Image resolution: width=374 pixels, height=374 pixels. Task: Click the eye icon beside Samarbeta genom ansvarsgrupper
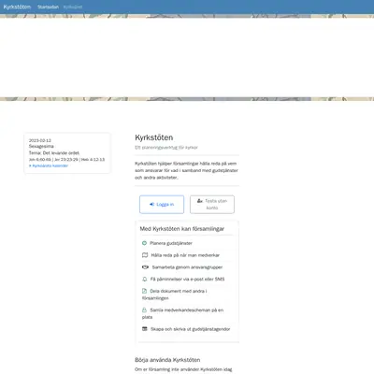(x=145, y=267)
